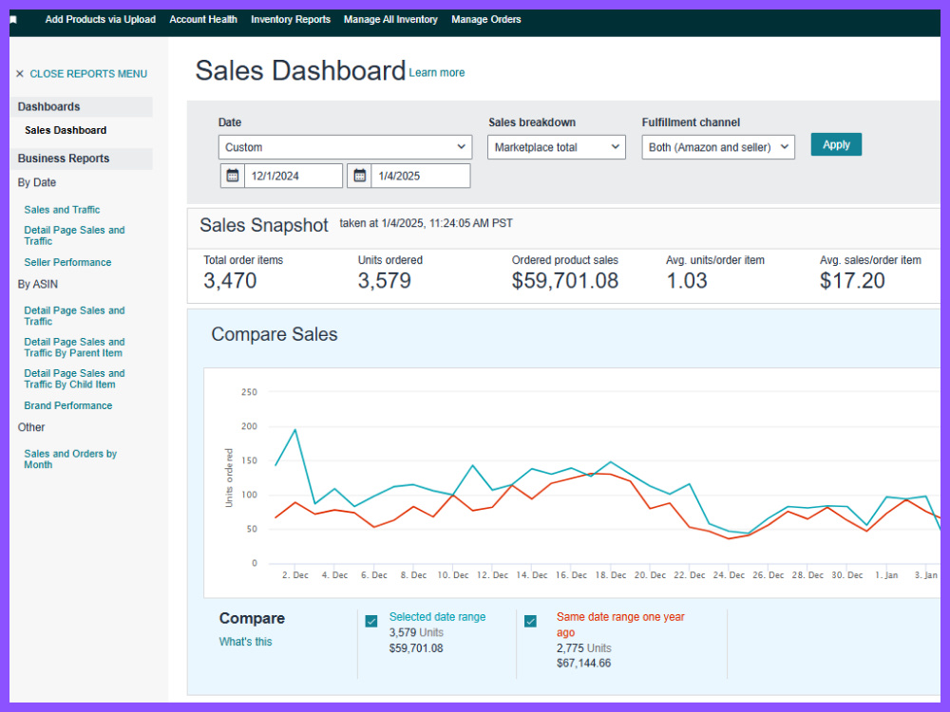The width and height of the screenshot is (950, 712).
Task: Open the Fulfillment channel dropdown
Action: (718, 147)
